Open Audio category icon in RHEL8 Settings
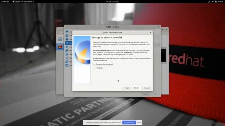225x126 pixels. point(67,47)
